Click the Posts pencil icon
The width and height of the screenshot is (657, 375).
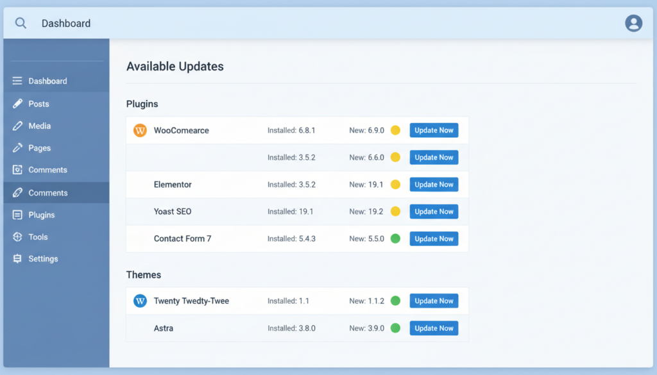pos(17,103)
